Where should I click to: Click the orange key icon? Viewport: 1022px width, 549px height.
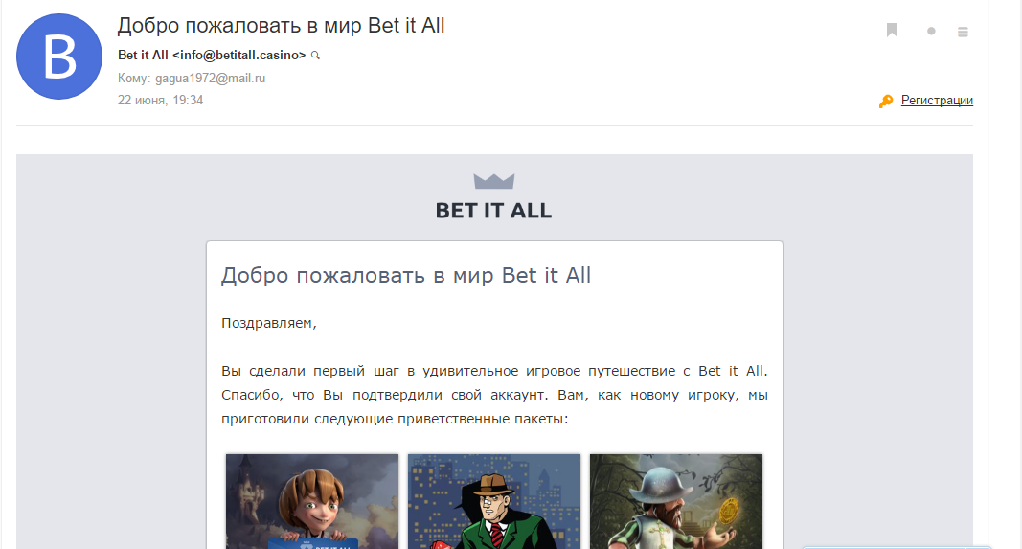pyautogui.click(x=886, y=101)
